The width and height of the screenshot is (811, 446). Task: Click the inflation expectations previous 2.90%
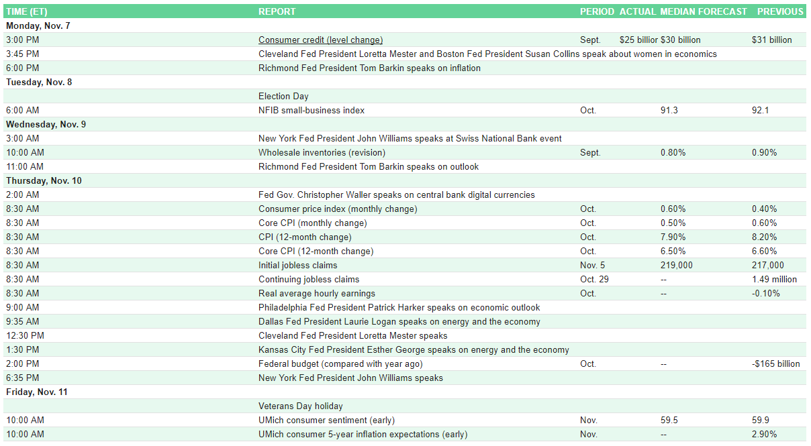765,434
